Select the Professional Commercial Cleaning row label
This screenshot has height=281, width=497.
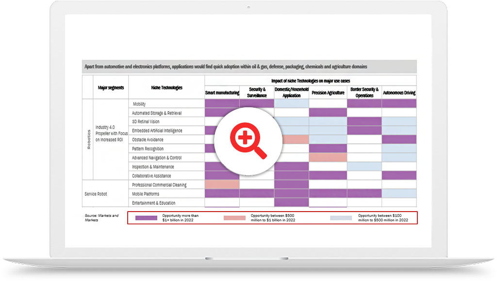coord(159,185)
